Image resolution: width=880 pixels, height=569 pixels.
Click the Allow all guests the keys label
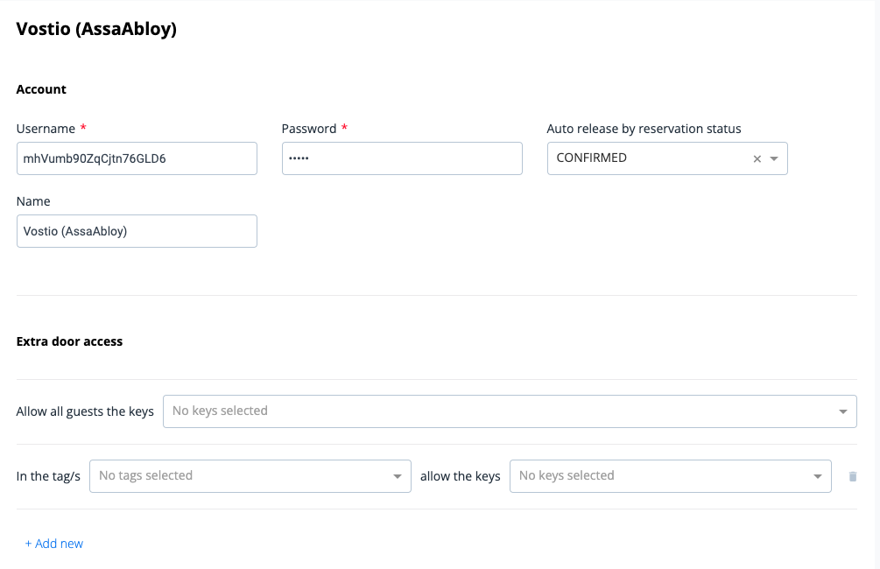[x=85, y=411]
